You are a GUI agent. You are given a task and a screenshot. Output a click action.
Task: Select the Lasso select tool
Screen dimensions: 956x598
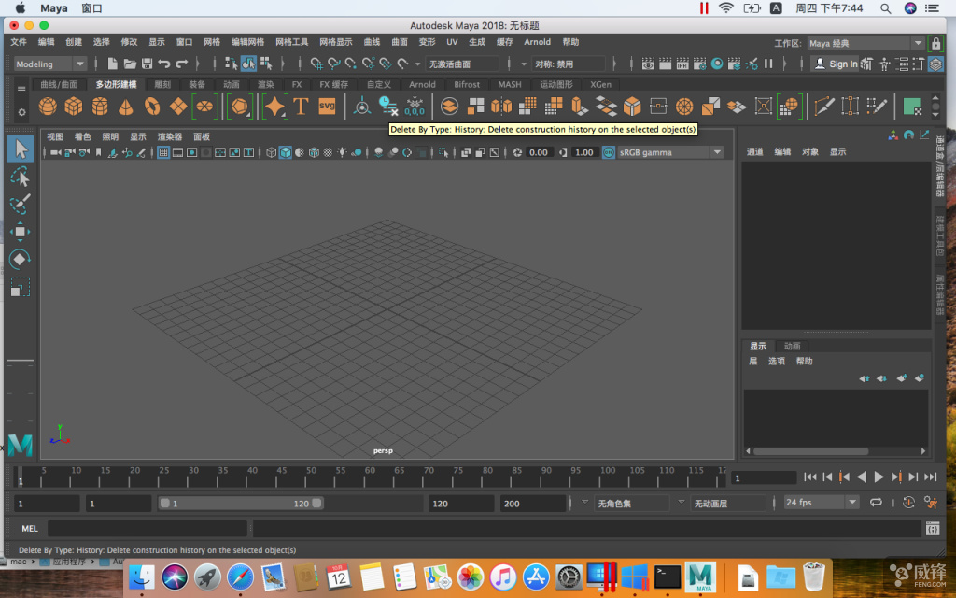(x=21, y=177)
